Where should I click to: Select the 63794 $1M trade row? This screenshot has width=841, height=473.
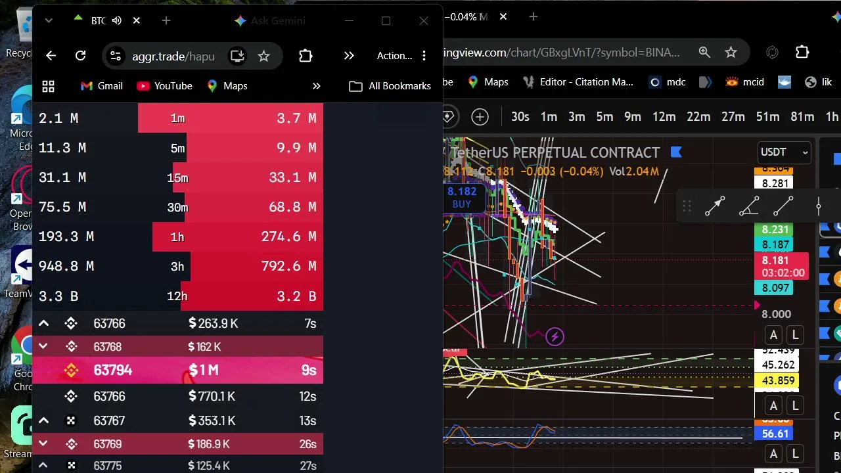click(177, 371)
